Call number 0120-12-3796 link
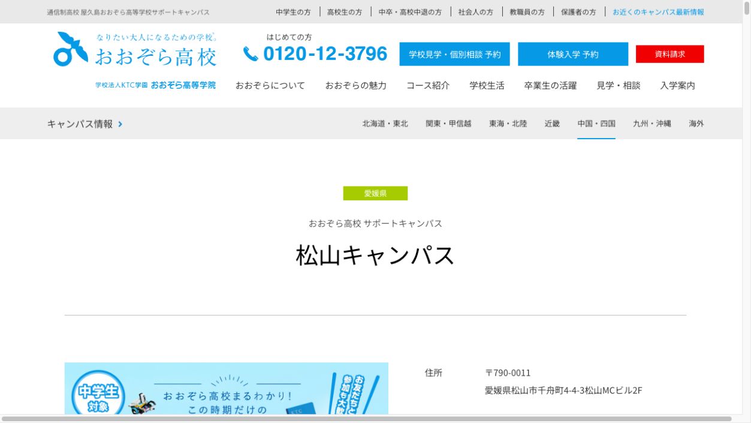 click(325, 54)
